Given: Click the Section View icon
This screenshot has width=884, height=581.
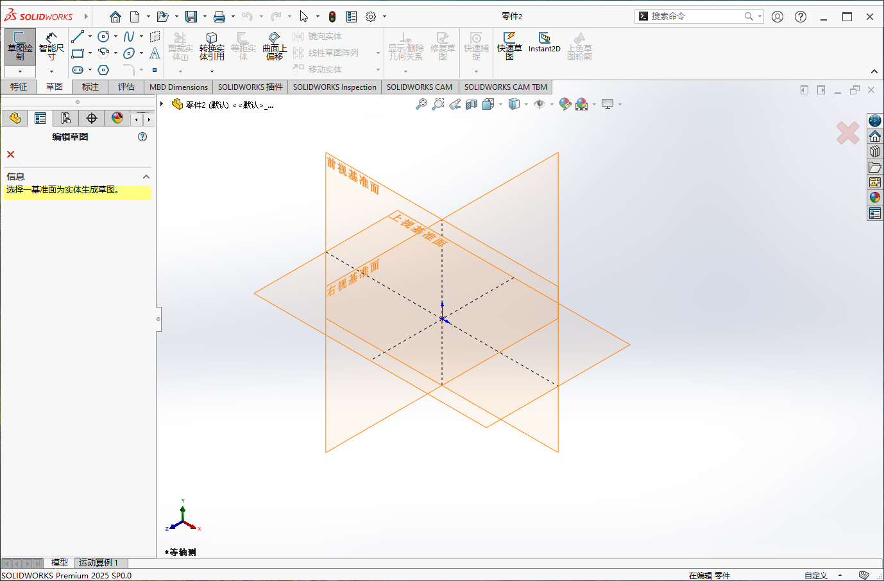Looking at the screenshot, I should 472,104.
